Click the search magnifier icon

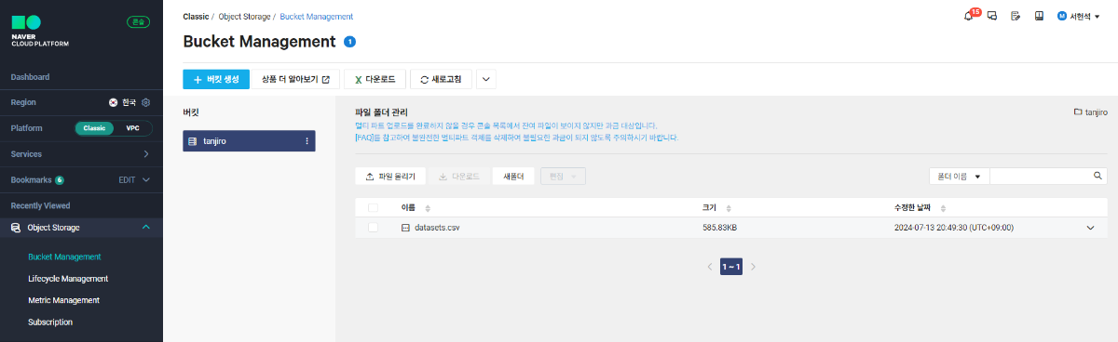tap(1098, 176)
